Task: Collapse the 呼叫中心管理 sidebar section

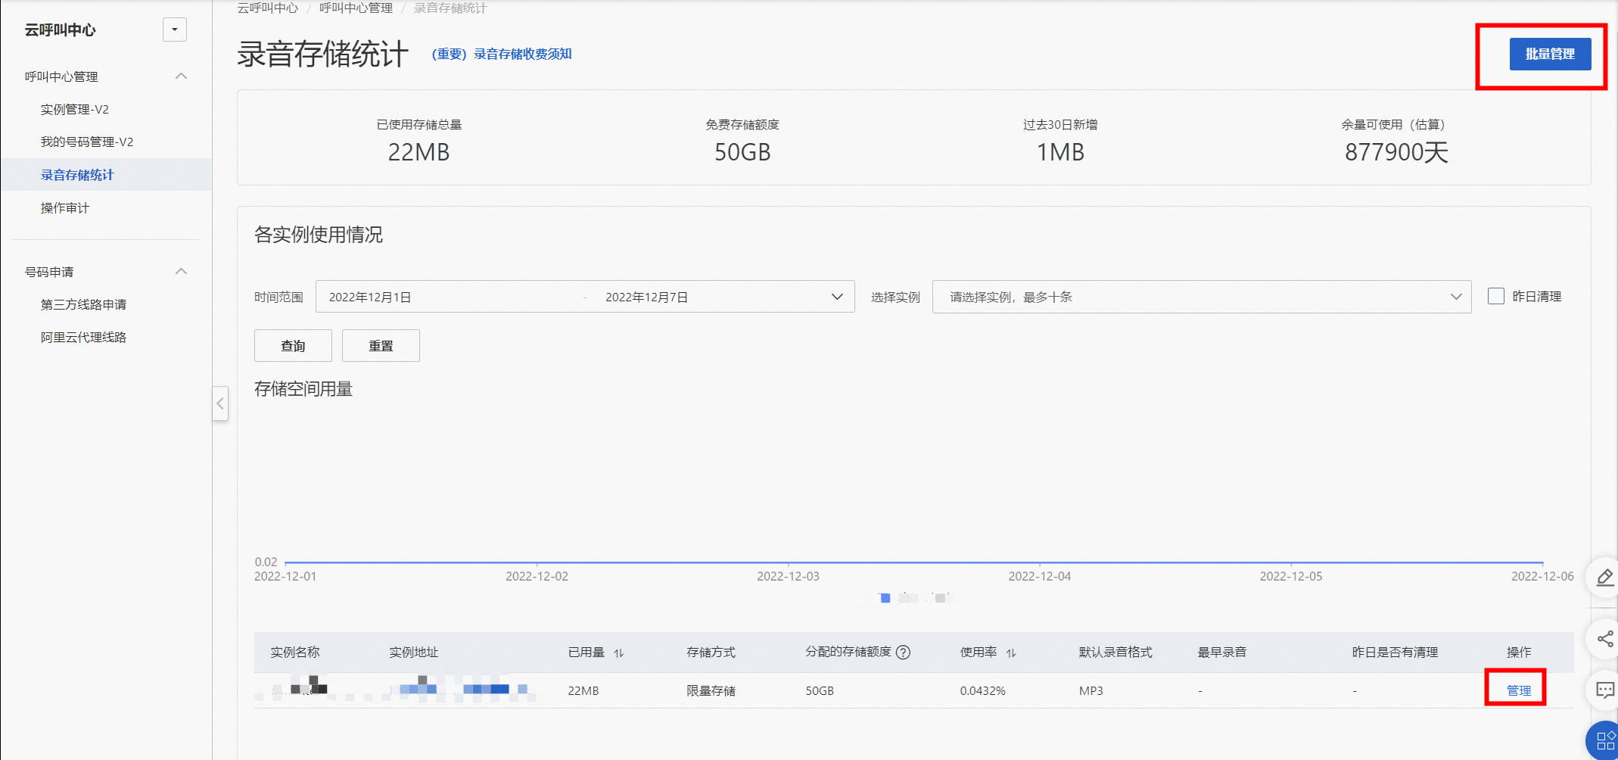Action: 181,76
